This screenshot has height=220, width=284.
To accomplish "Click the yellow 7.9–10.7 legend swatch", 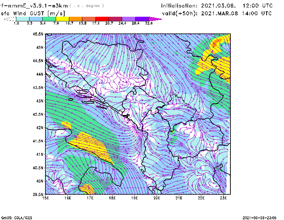I will [x=62, y=19].
